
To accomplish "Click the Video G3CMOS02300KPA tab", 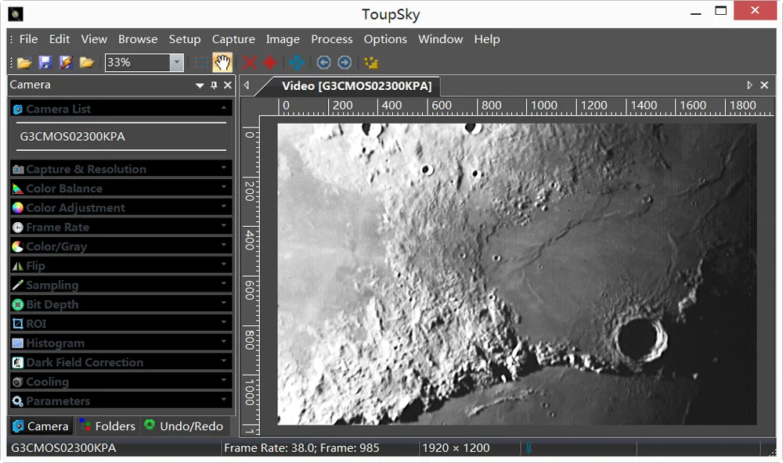I will coord(356,86).
